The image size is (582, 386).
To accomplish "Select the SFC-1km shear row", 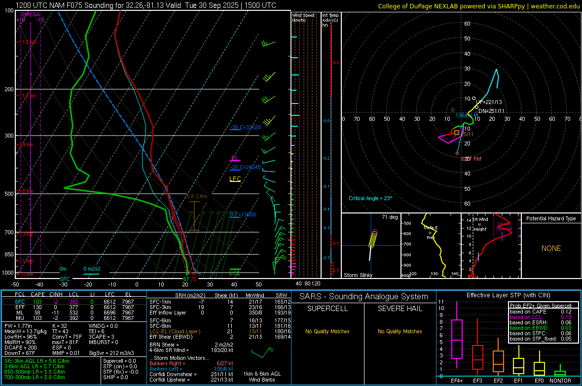I will pyautogui.click(x=220, y=302).
